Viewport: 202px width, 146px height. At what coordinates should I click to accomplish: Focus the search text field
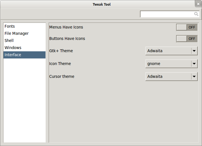167,14
